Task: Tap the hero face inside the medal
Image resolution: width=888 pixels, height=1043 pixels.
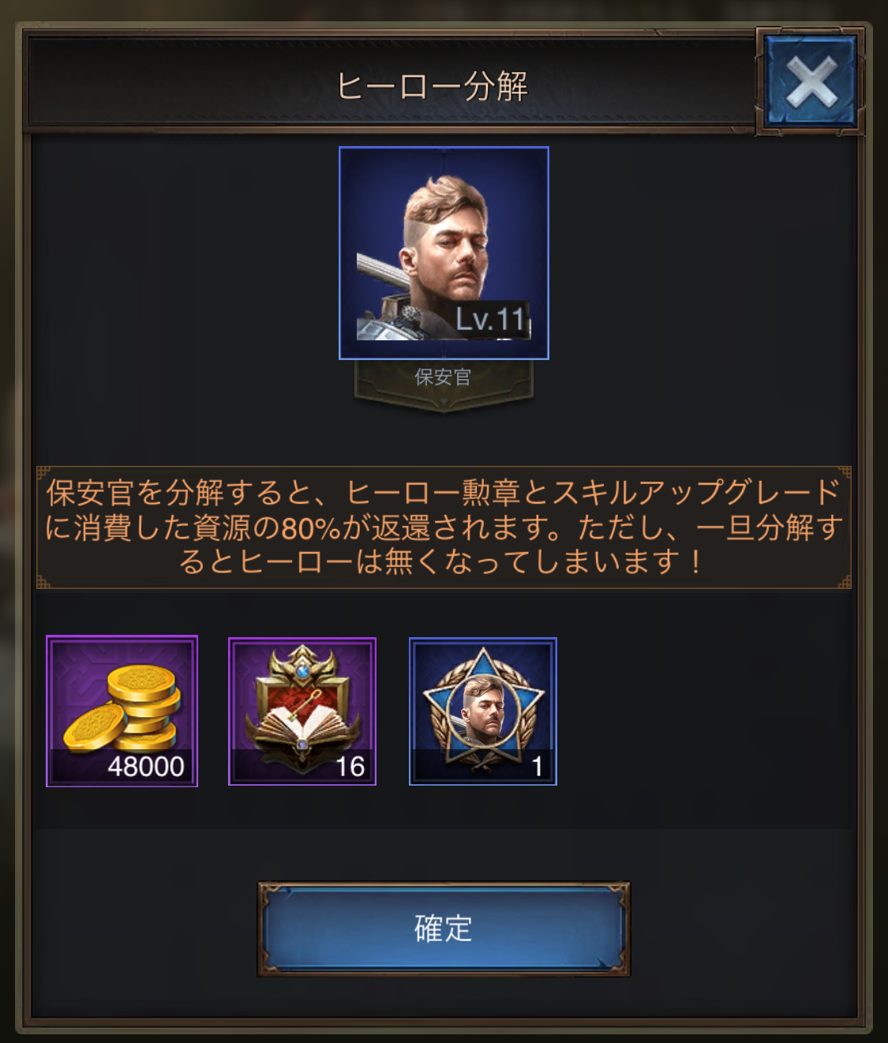Action: click(x=483, y=705)
